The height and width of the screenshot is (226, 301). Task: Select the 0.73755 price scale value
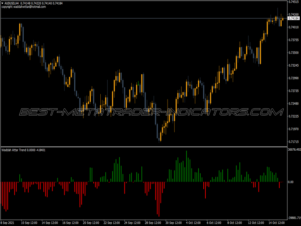pos(294,40)
